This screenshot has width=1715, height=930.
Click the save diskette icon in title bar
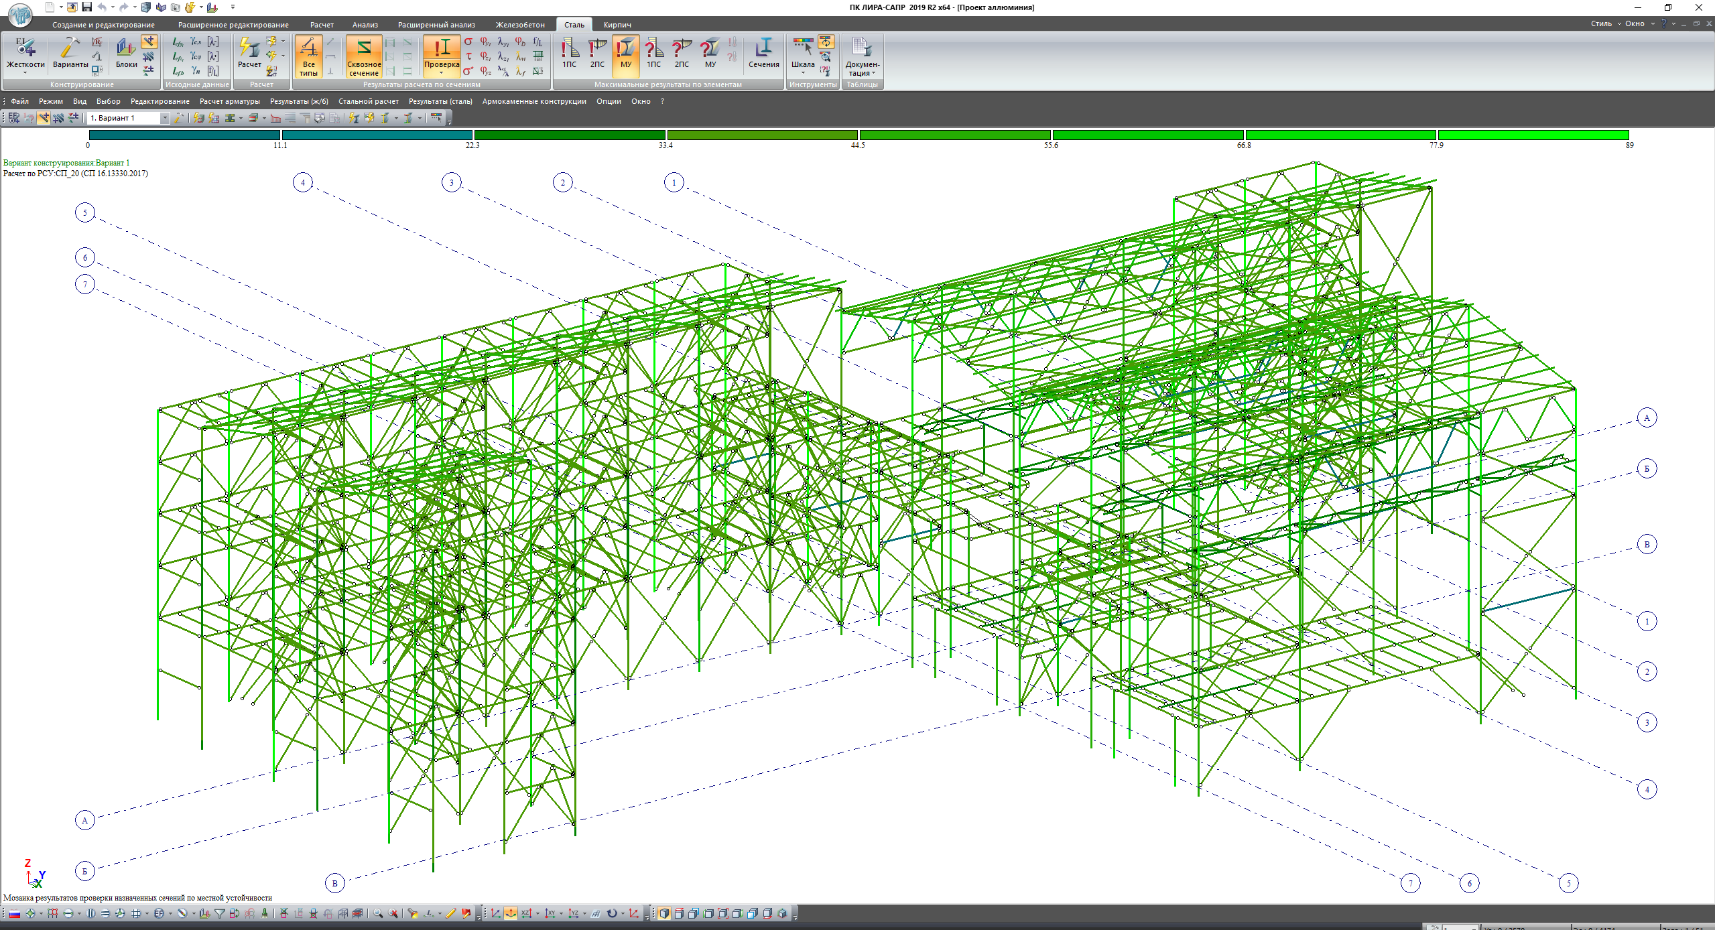tap(86, 7)
